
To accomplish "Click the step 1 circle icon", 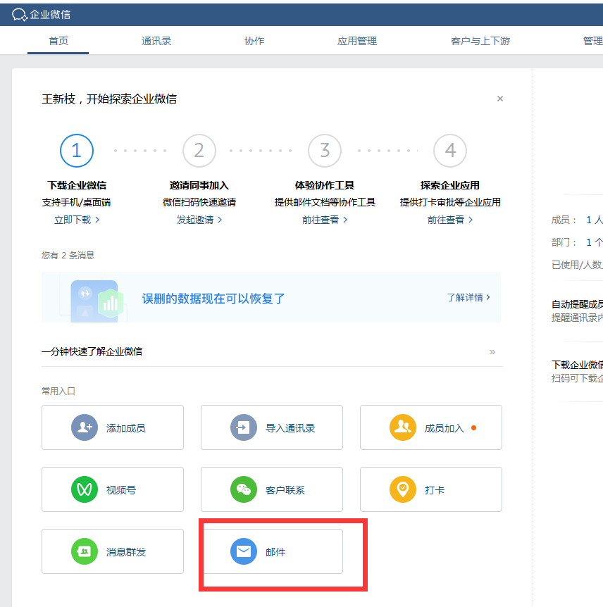I will [77, 151].
